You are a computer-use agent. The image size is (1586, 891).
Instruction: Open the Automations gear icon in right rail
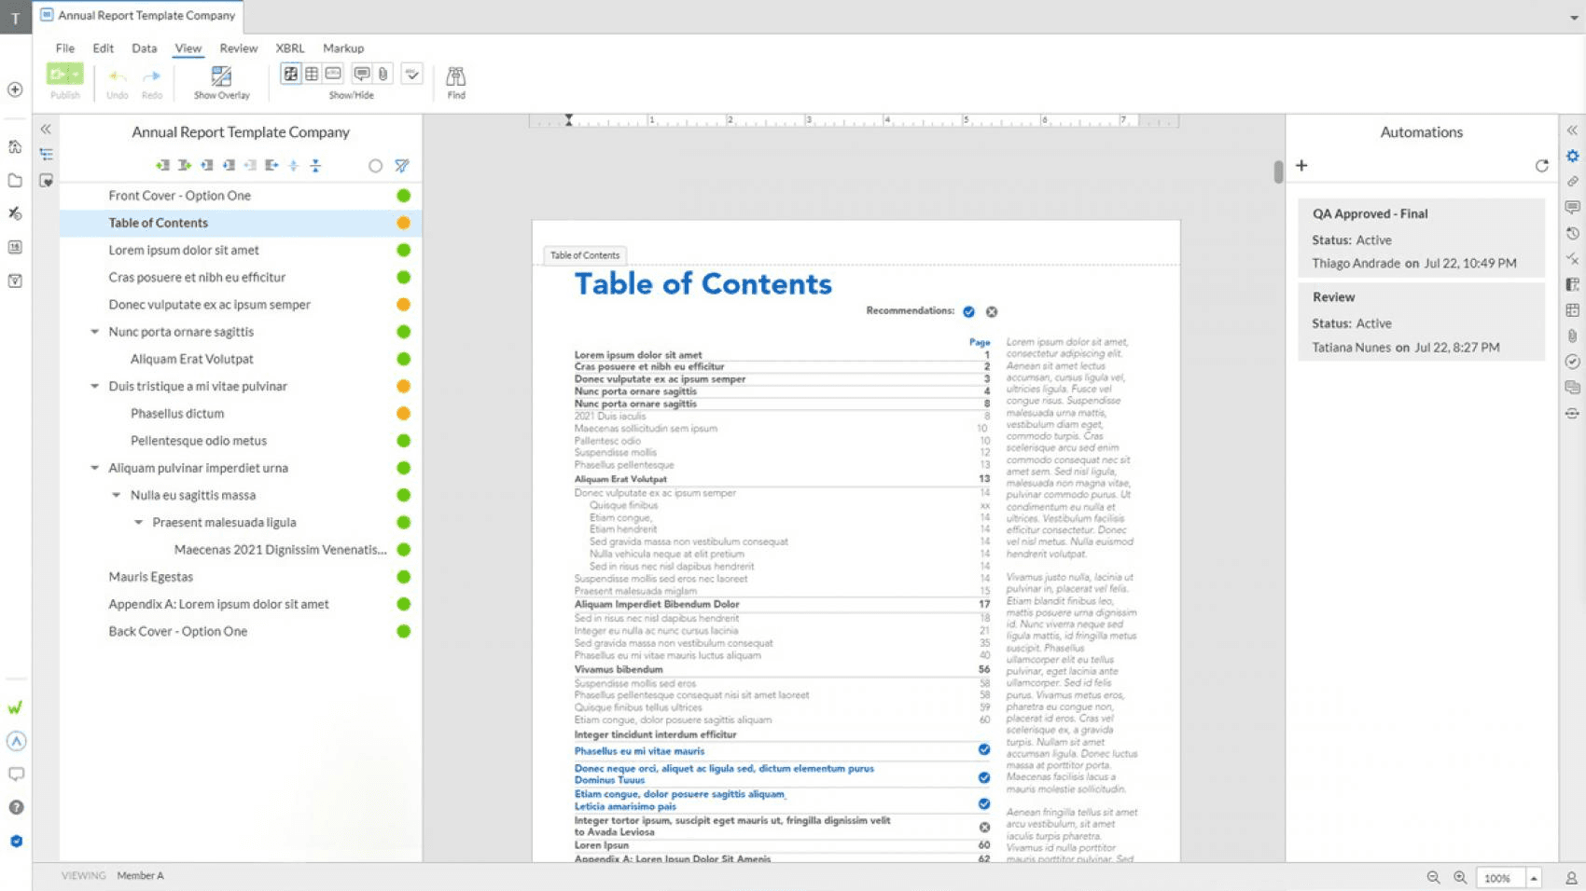click(x=1572, y=156)
